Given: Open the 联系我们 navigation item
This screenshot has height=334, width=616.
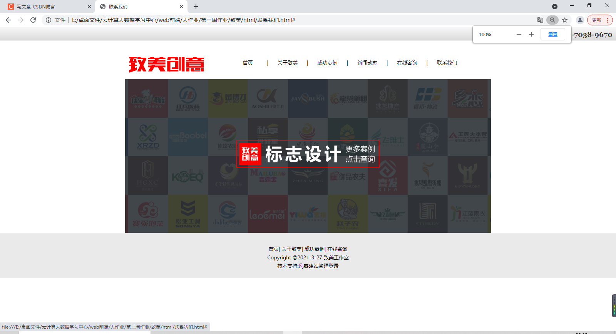Looking at the screenshot, I should tap(447, 63).
